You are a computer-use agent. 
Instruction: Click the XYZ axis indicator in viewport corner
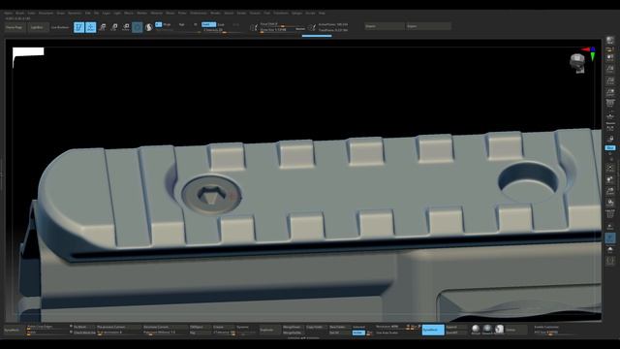tap(590, 52)
